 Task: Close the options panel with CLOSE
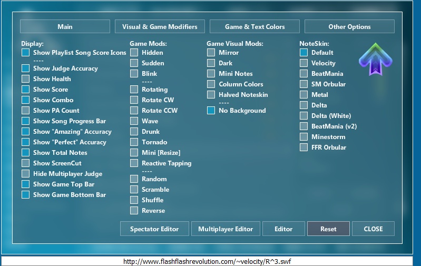[x=373, y=229]
